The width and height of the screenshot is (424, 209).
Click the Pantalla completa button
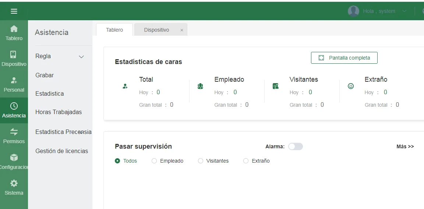point(344,58)
